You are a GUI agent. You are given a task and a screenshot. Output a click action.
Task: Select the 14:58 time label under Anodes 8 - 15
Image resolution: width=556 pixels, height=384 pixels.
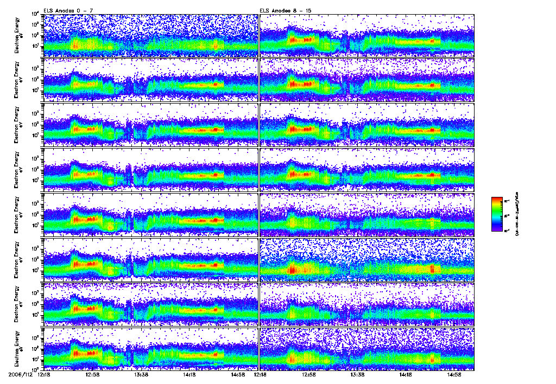pyautogui.click(x=454, y=374)
